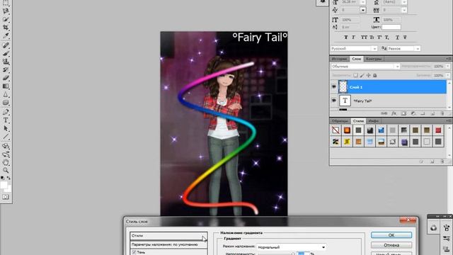Viewport: 453px width, 255px height.
Task: Select the Crop tool
Action: point(6,28)
